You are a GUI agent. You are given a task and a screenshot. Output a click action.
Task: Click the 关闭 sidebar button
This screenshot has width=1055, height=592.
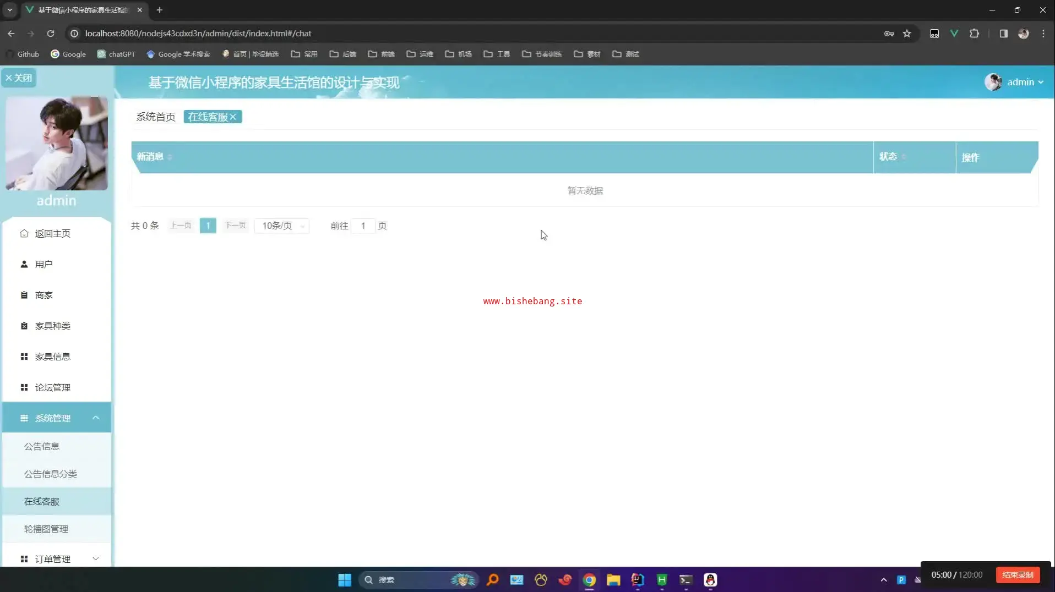tap(19, 78)
